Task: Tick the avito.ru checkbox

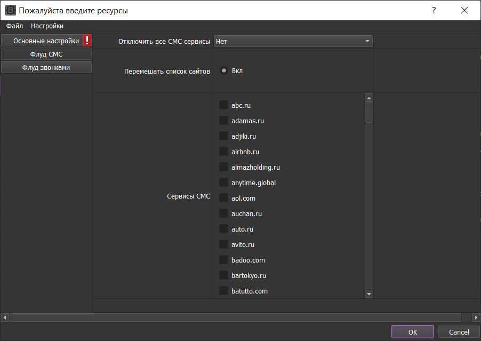Action: (224, 245)
